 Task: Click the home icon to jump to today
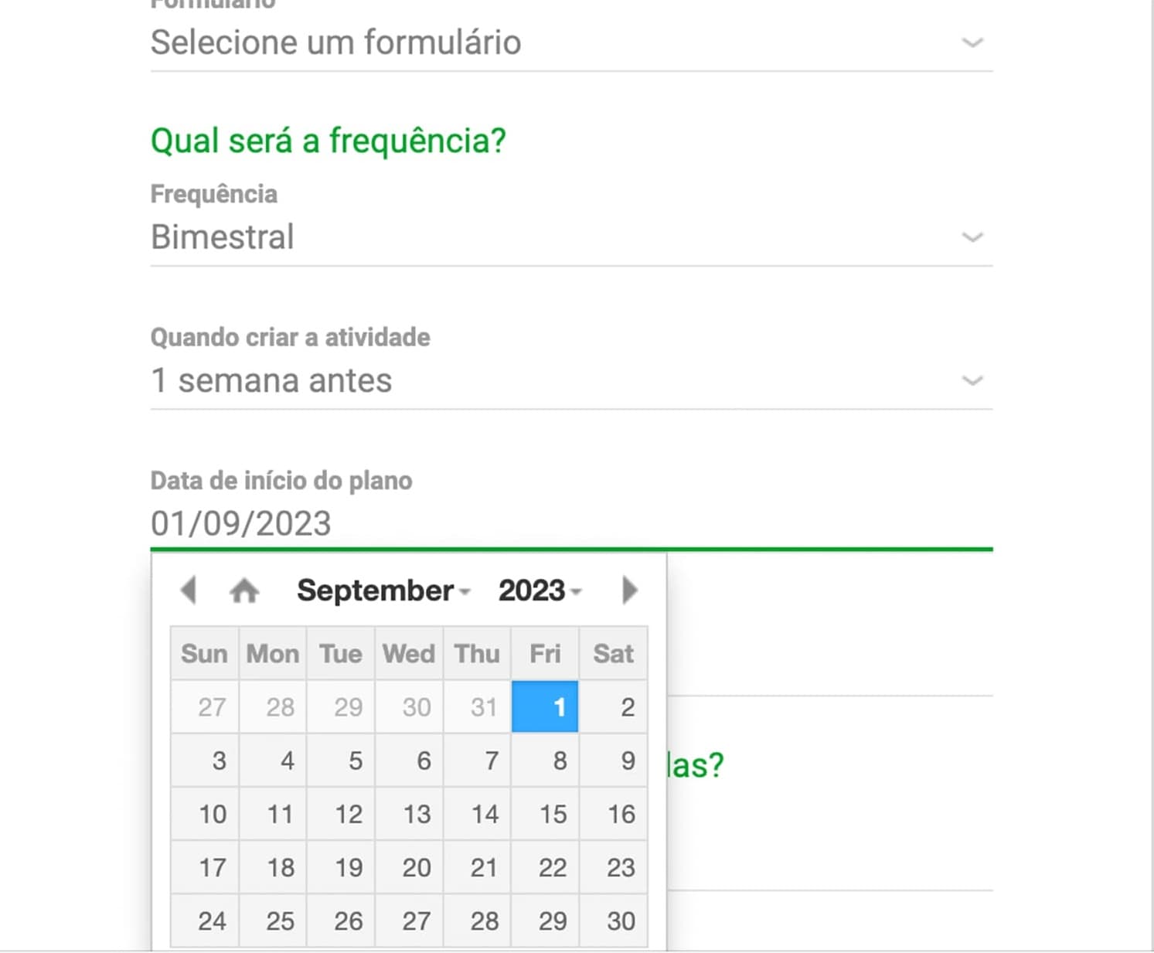tap(245, 589)
